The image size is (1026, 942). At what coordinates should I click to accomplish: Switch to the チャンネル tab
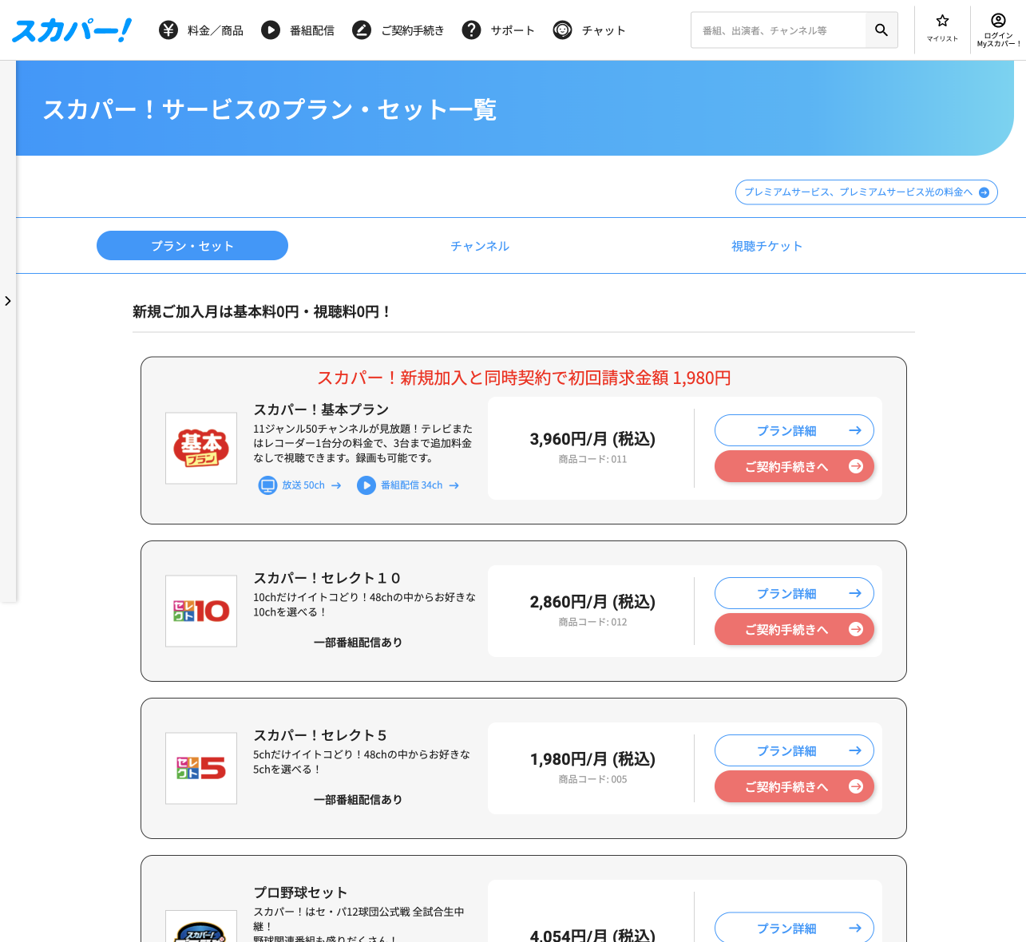pyautogui.click(x=480, y=246)
